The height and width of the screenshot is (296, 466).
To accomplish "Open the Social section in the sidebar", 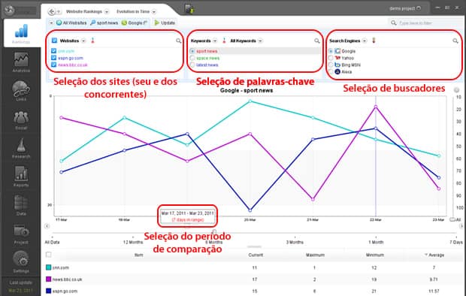I will 21,119.
